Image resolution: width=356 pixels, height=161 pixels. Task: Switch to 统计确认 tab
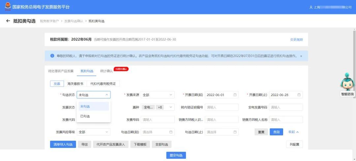106,71
